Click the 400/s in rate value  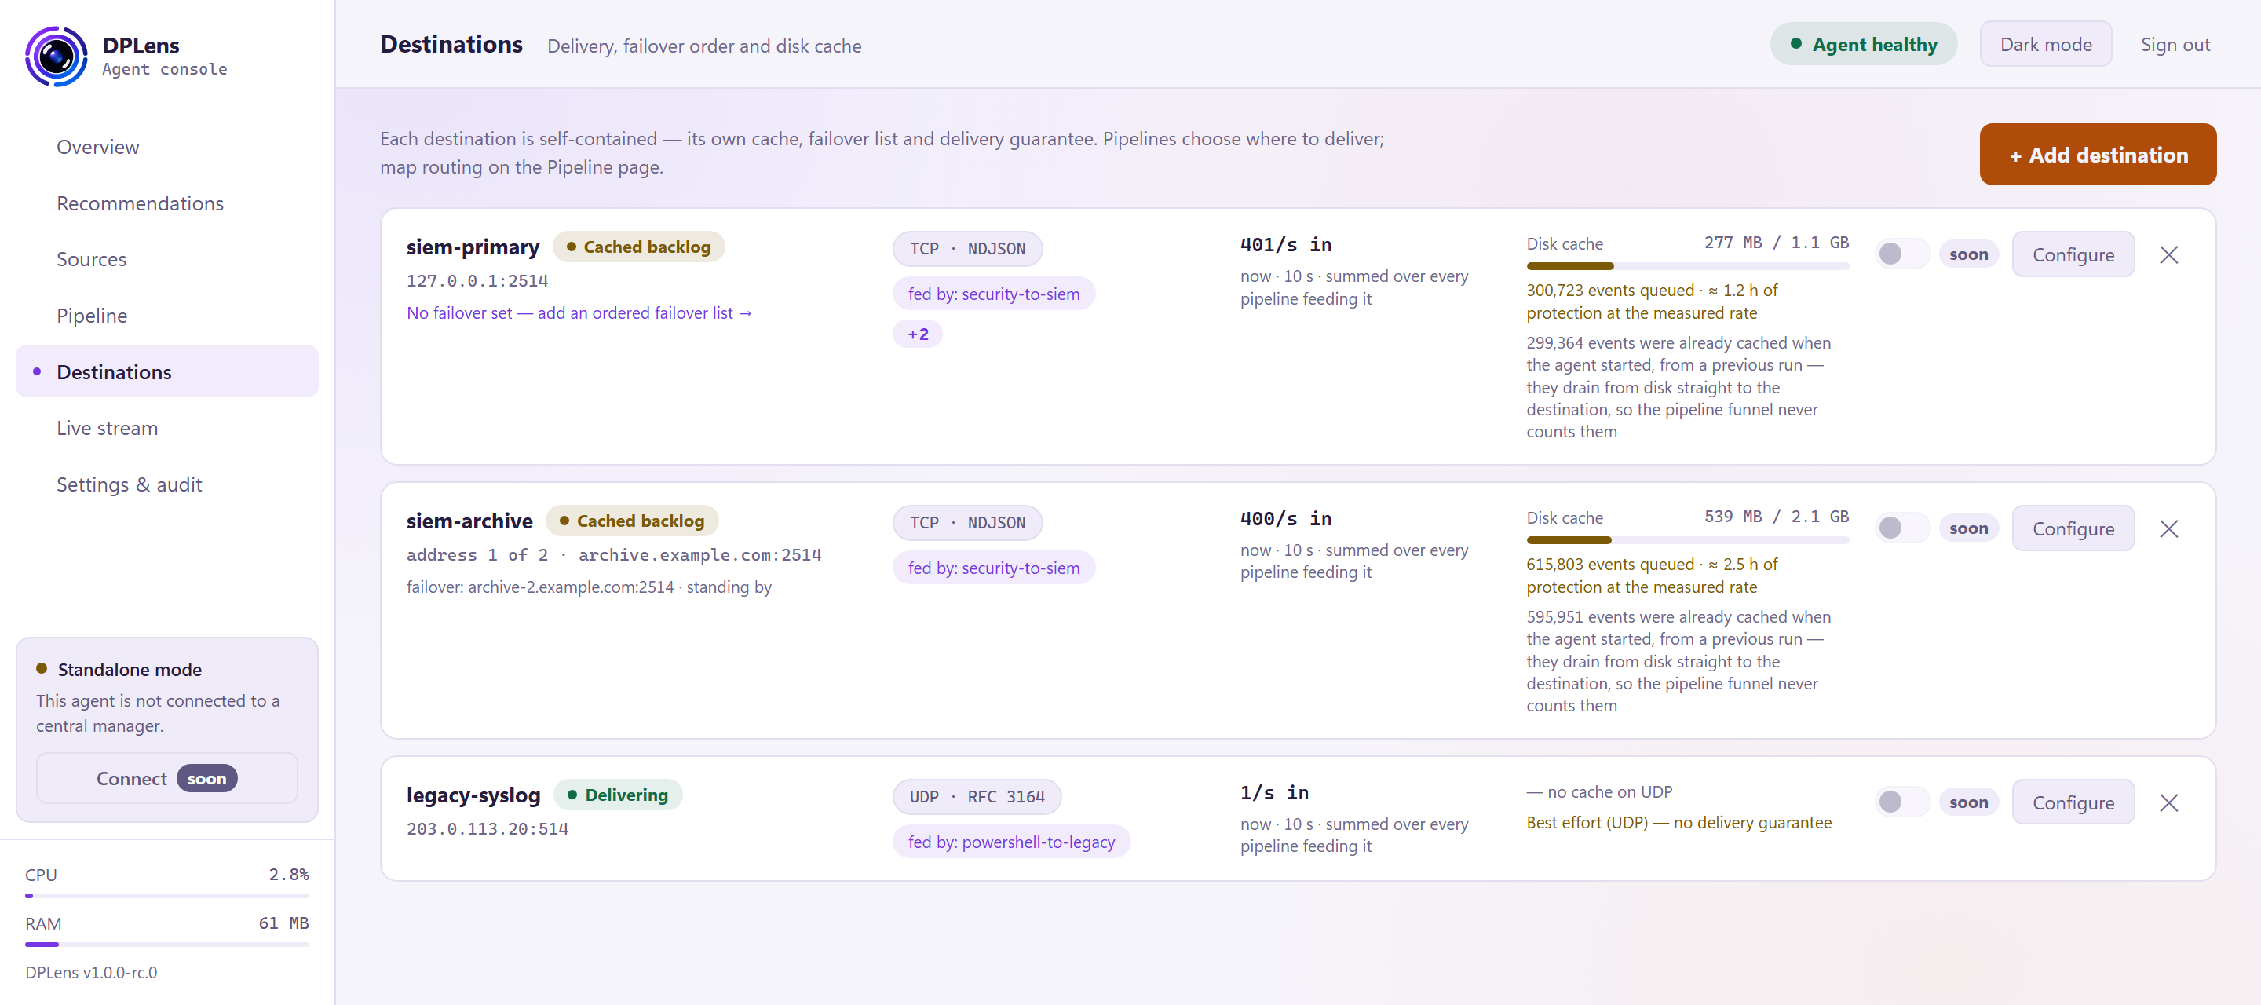tap(1285, 518)
